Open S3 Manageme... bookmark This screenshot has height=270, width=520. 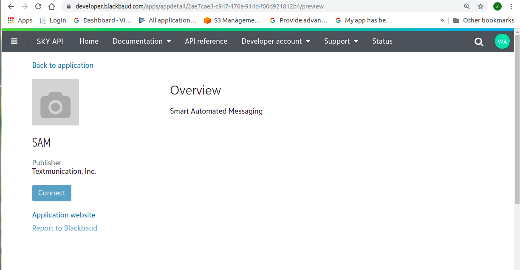232,20
